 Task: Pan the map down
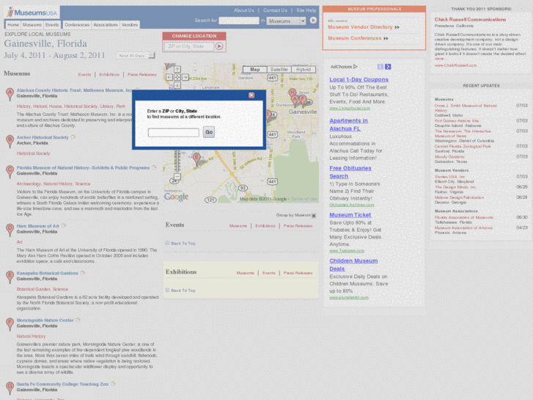pyautogui.click(x=177, y=85)
